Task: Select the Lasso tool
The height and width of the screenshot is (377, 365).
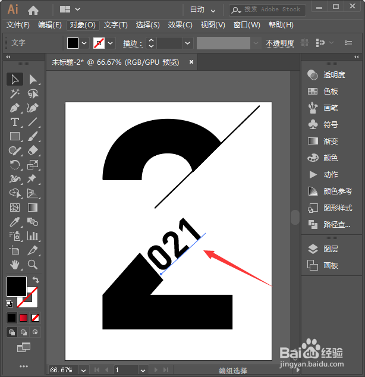Action: click(x=33, y=93)
